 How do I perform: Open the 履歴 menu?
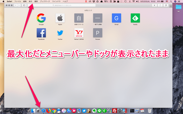pos(36,2)
